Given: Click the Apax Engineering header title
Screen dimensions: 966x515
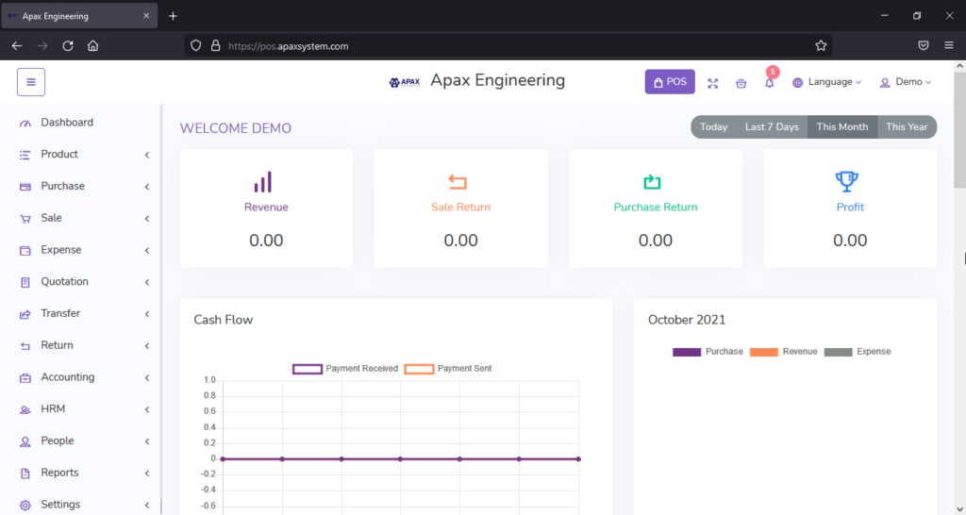Looking at the screenshot, I should pyautogui.click(x=497, y=80).
